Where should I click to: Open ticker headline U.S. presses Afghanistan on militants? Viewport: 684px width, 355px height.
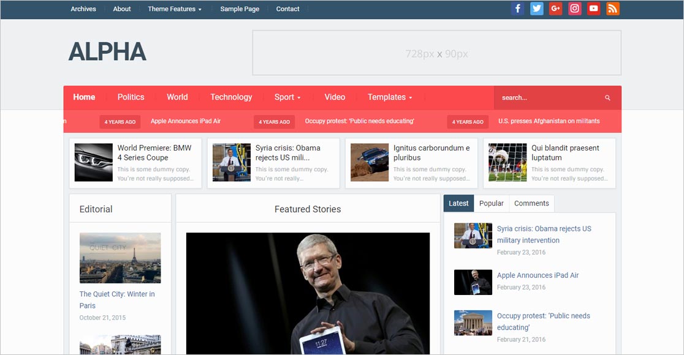click(549, 121)
